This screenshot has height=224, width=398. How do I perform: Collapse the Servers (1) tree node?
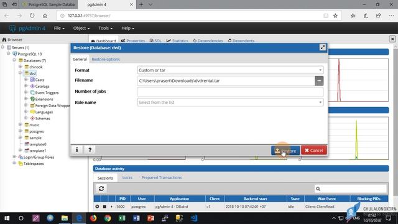coord(2,47)
